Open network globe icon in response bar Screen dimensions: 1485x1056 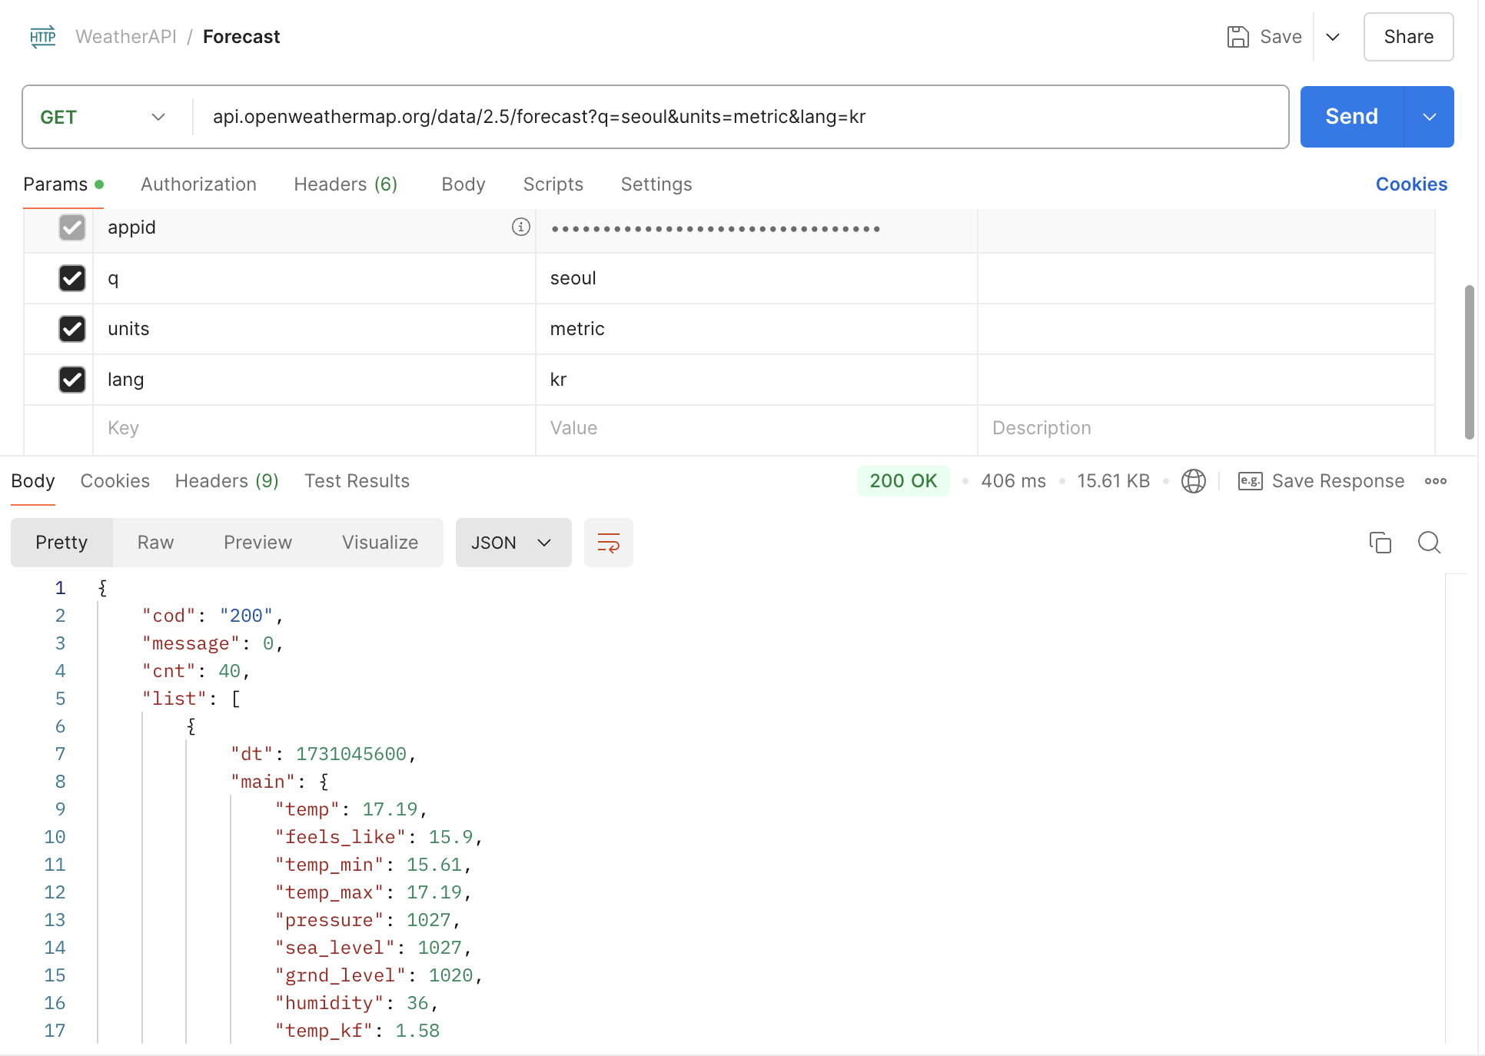click(x=1193, y=481)
